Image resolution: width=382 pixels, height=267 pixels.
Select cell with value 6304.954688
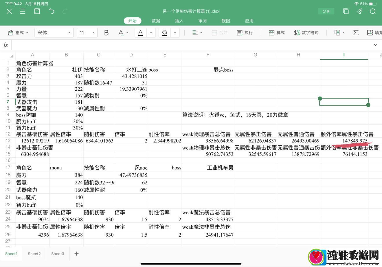point(32,154)
